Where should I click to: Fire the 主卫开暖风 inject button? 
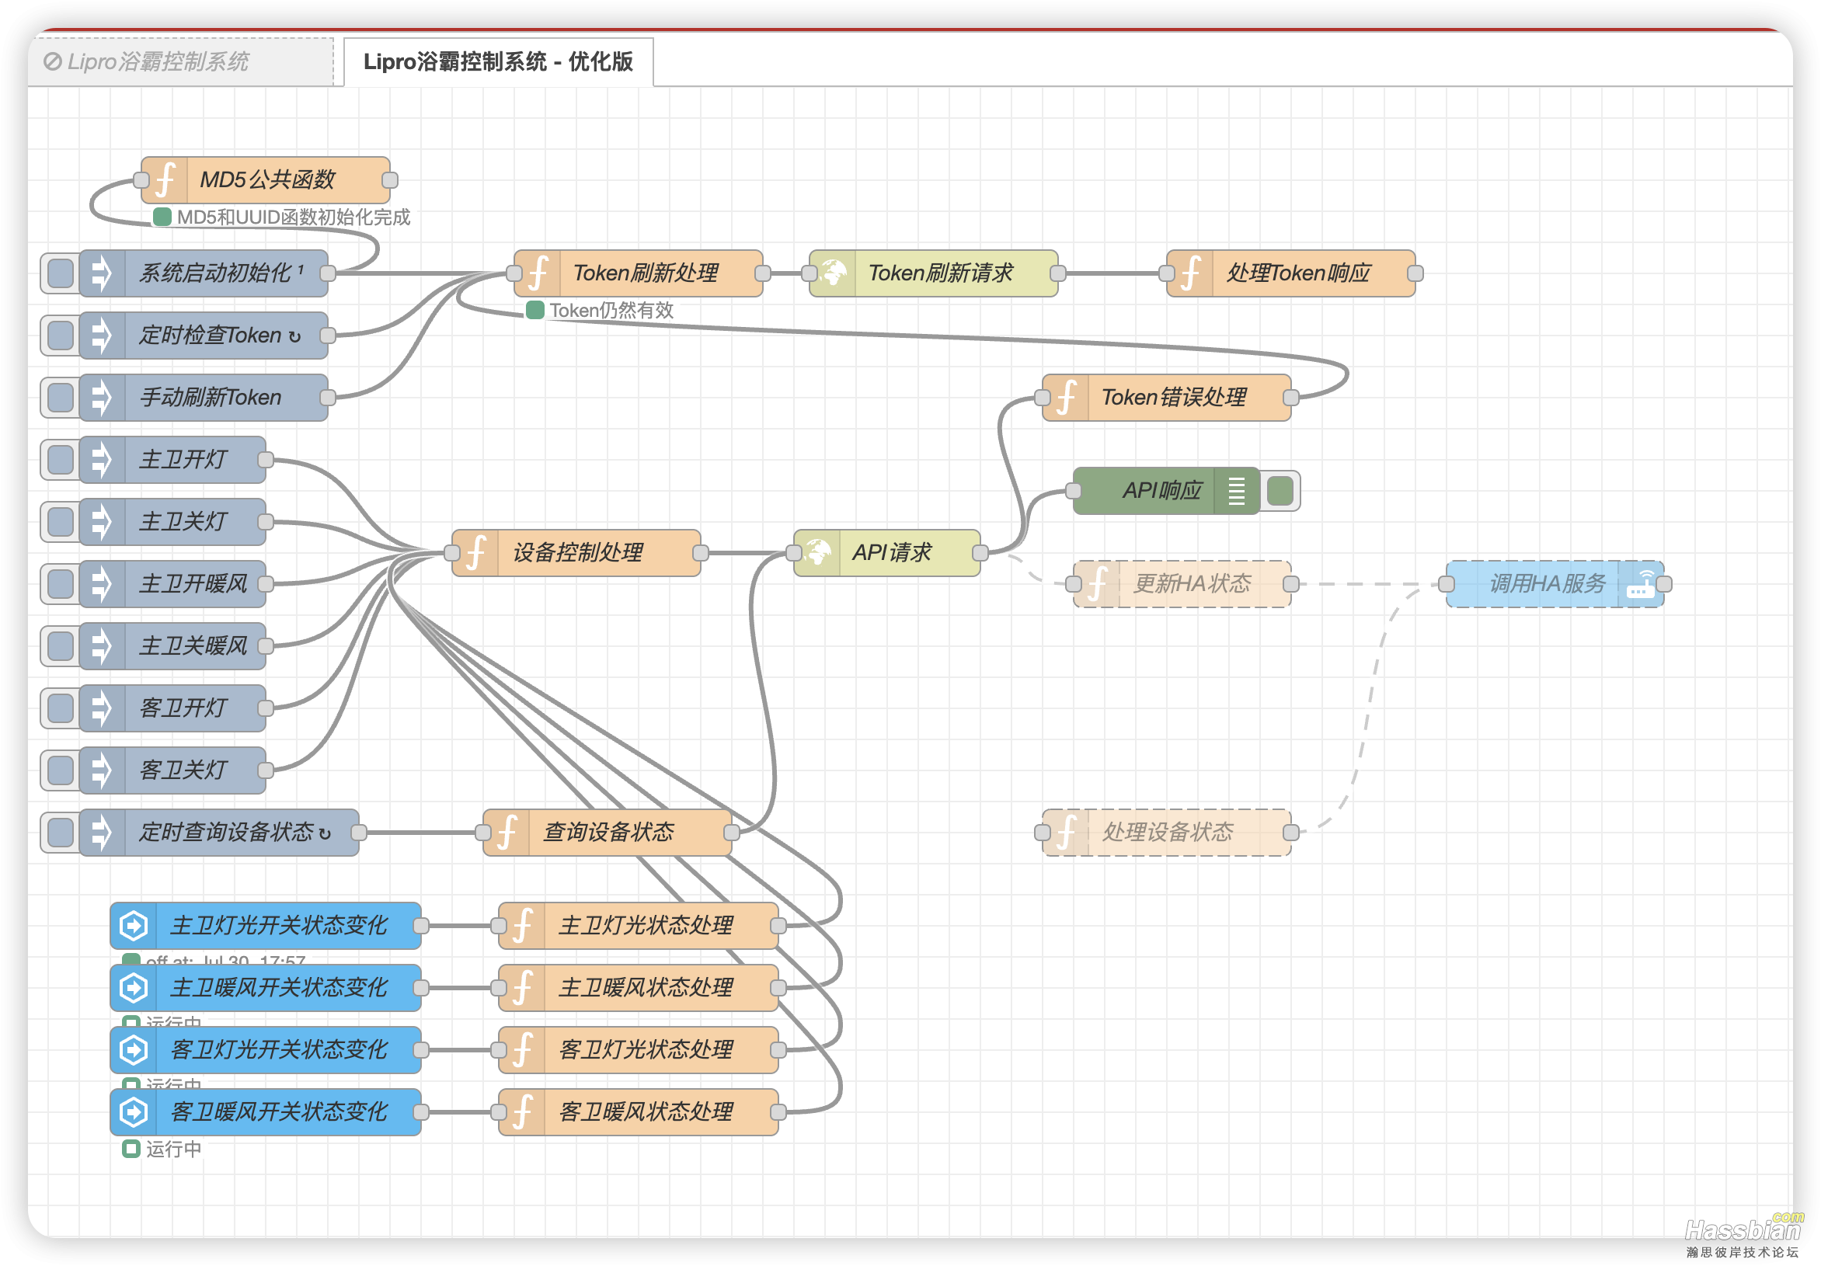click(x=61, y=584)
